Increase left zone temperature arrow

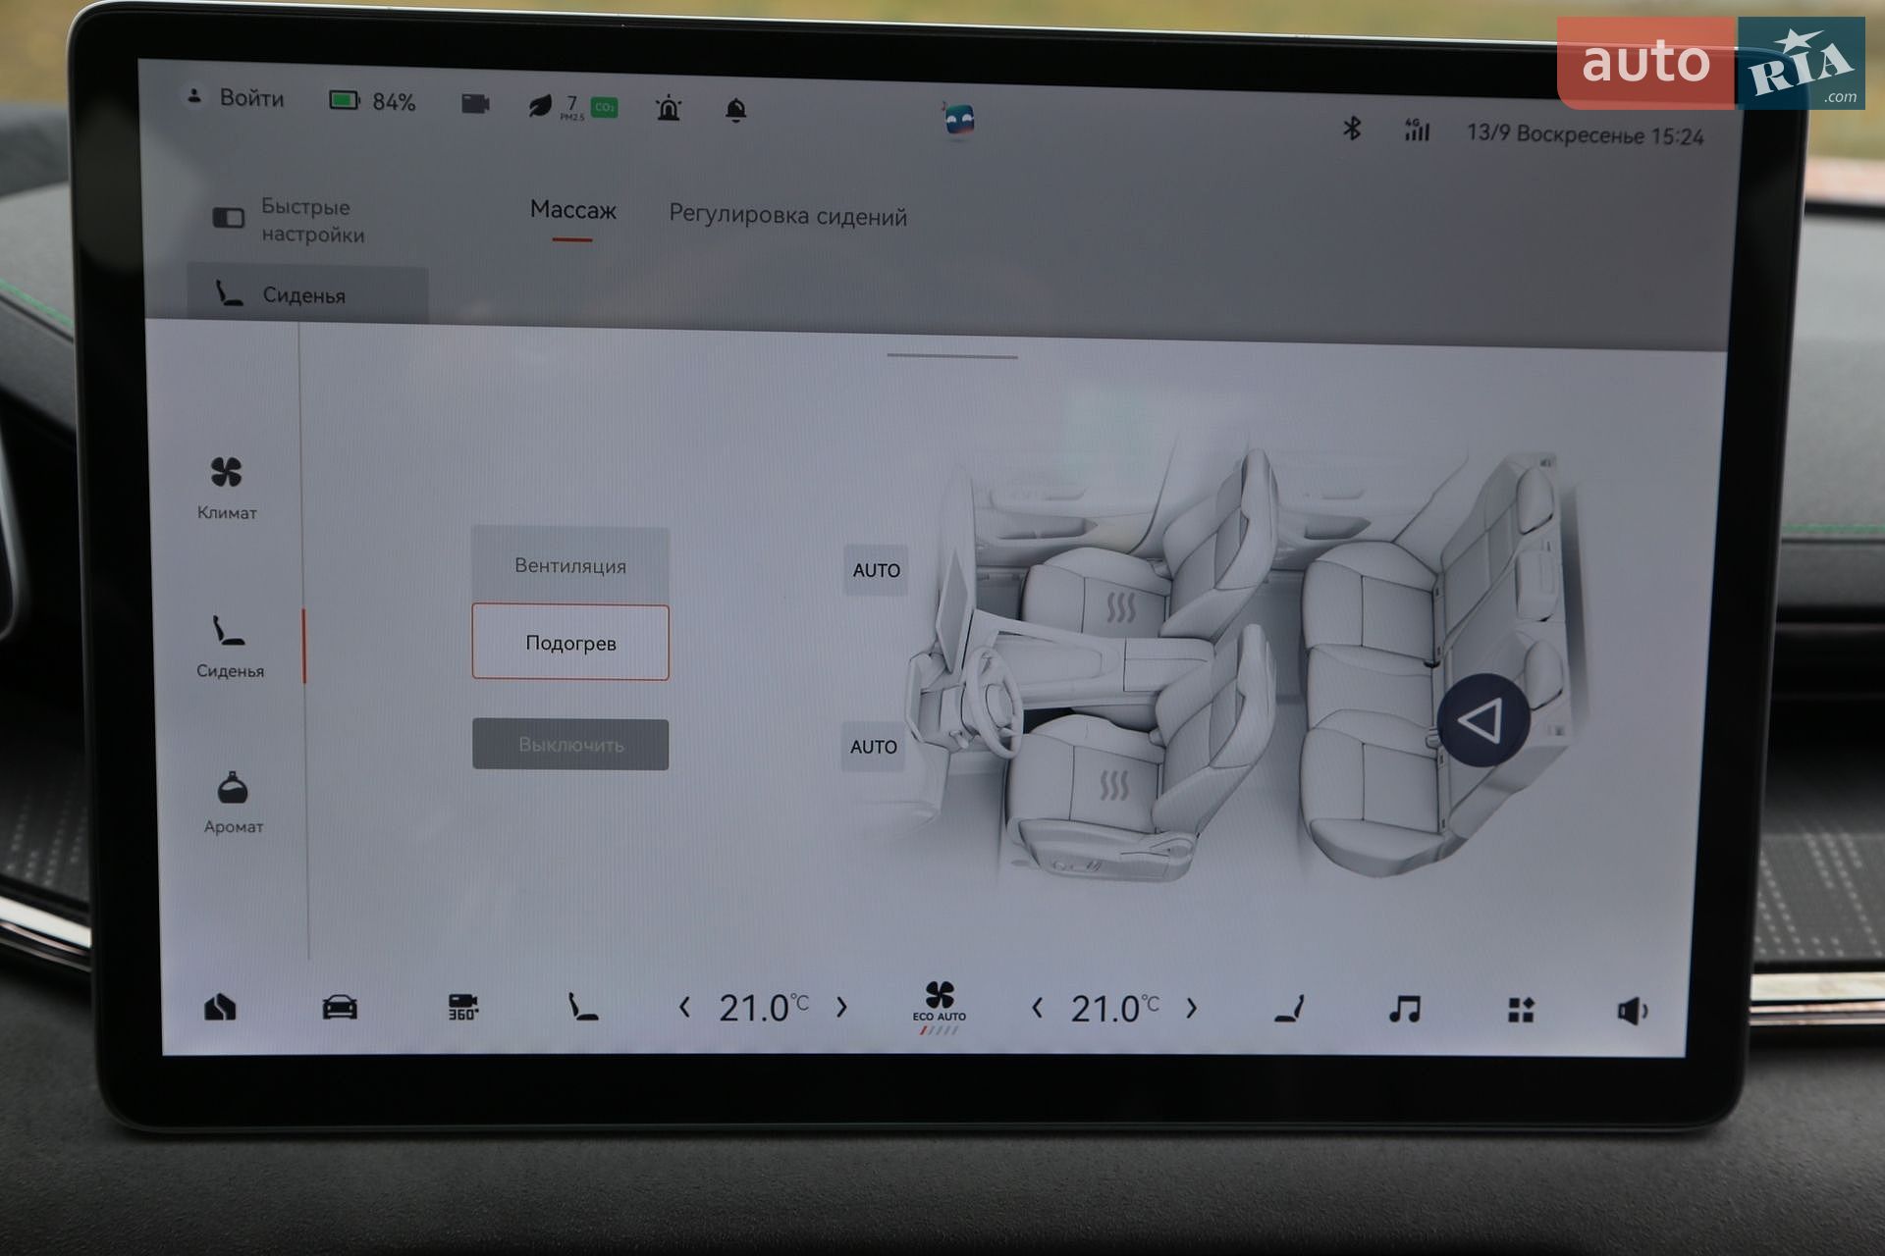pyautogui.click(x=841, y=1007)
